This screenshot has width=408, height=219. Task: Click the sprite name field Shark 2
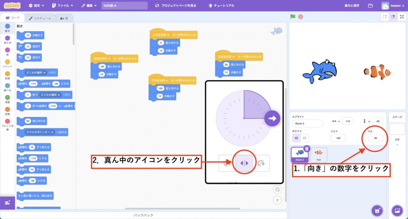click(307, 123)
